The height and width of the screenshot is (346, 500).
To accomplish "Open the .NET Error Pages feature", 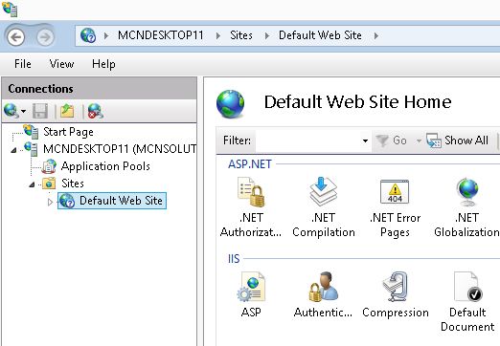I will 395,207.
